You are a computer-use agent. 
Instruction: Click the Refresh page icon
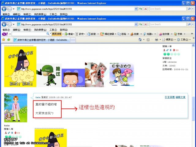(x=141, y=24)
